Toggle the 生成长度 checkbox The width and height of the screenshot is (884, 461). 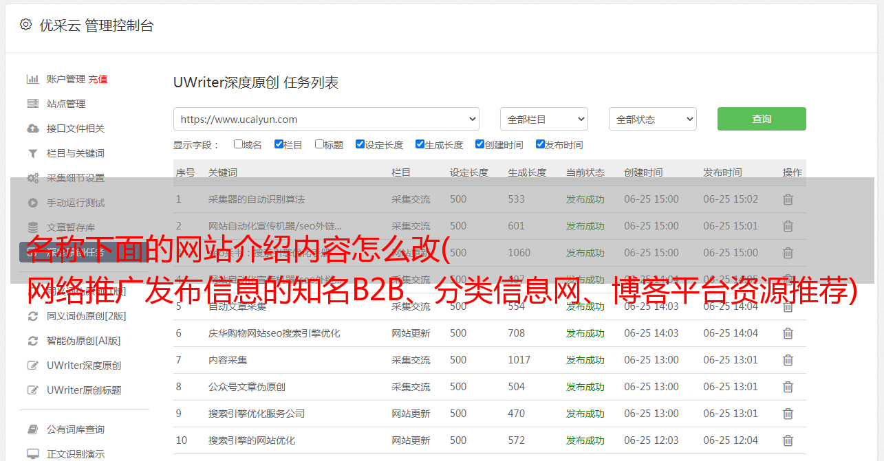(420, 144)
